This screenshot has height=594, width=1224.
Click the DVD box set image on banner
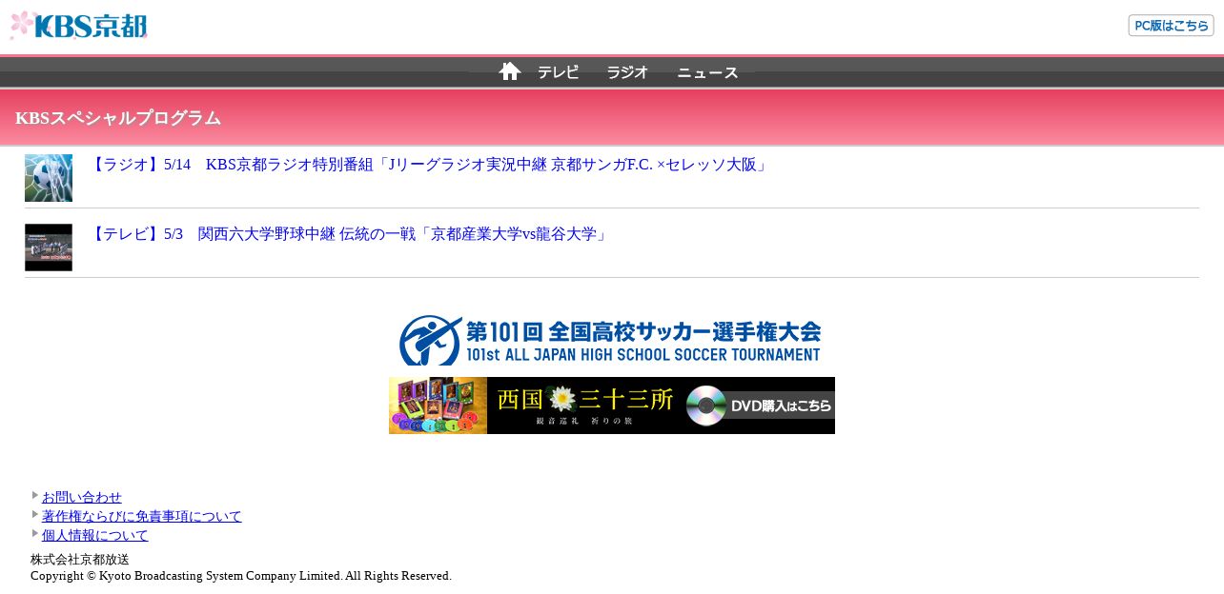click(x=438, y=406)
